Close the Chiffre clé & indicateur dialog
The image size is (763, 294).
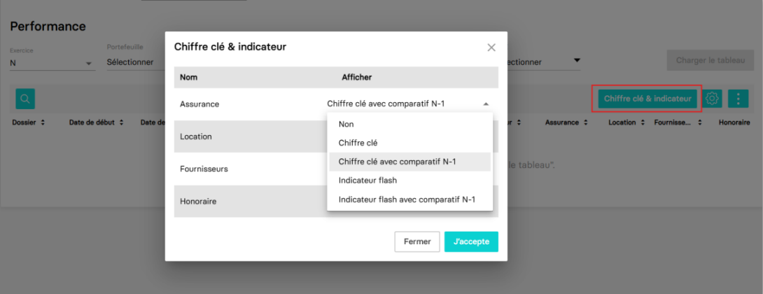click(491, 47)
